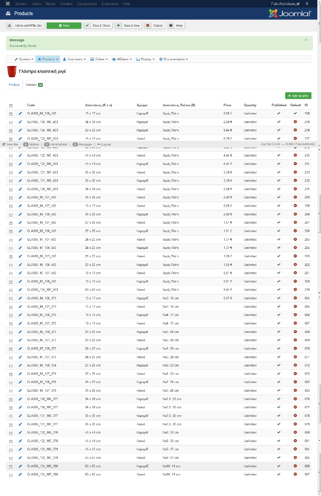Switch to the Product tab
Screen dimensions: 321x496
[14, 85]
